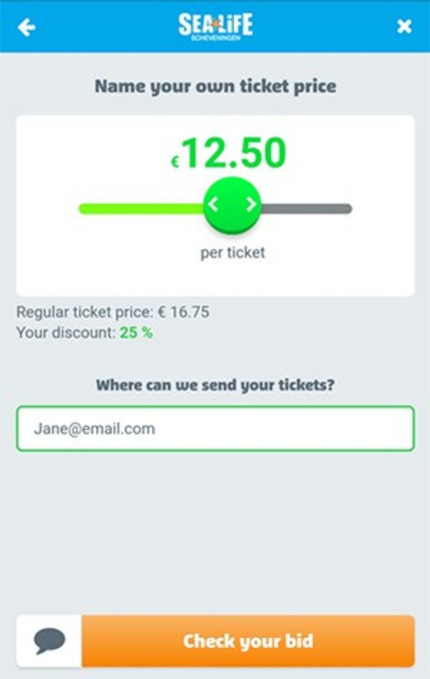This screenshot has height=679, width=430.
Task: Go back using the white arrow
Action: tap(27, 27)
